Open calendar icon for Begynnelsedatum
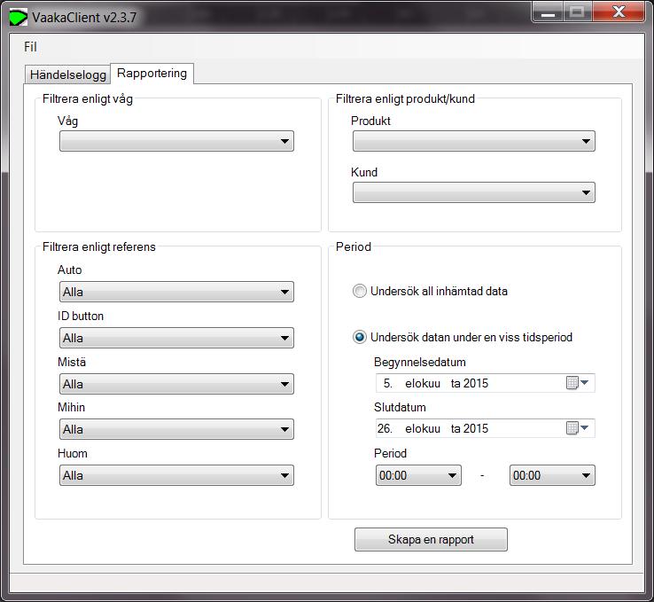 click(x=577, y=383)
